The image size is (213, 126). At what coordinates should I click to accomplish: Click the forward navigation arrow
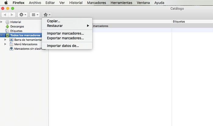pyautogui.click(x=12, y=15)
